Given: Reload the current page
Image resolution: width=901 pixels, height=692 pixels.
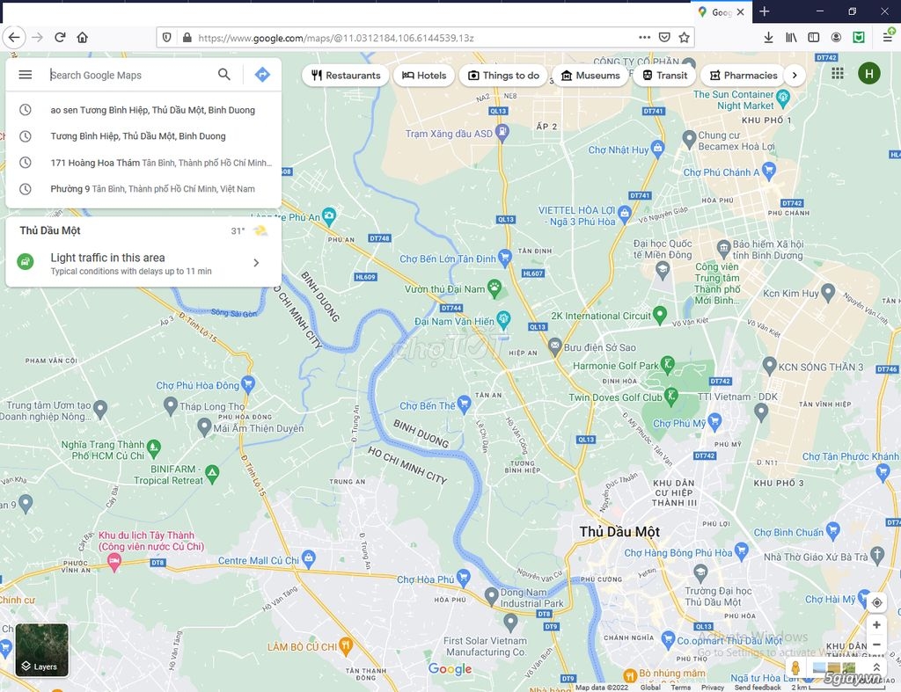Looking at the screenshot, I should 60,38.
